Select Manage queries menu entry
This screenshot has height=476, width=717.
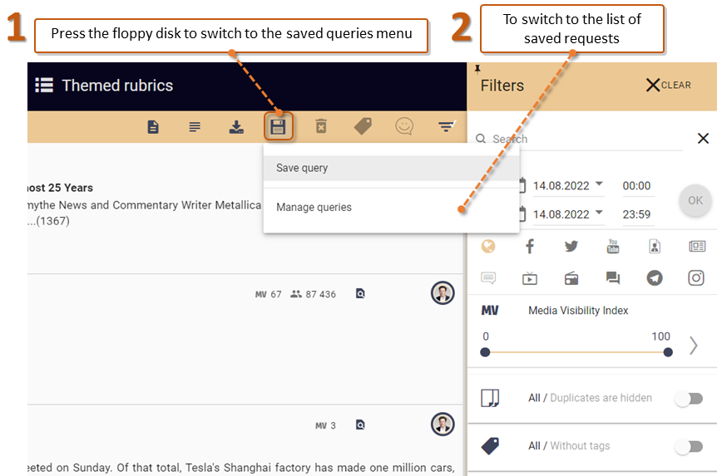392,207
